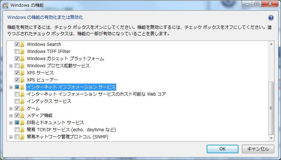The image size is (281, 160).
Task: Click the 簡易 TCP/IP サービス folder icon
Action: tap(22, 130)
